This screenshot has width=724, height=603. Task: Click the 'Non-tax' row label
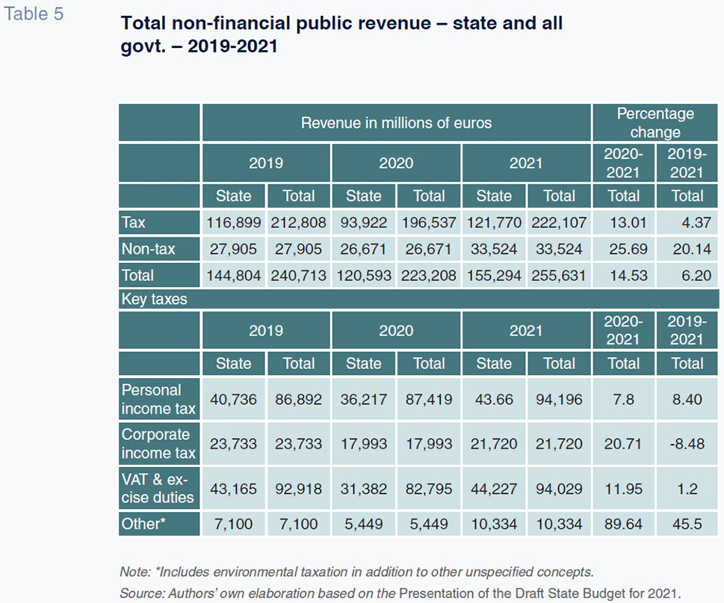click(x=159, y=249)
